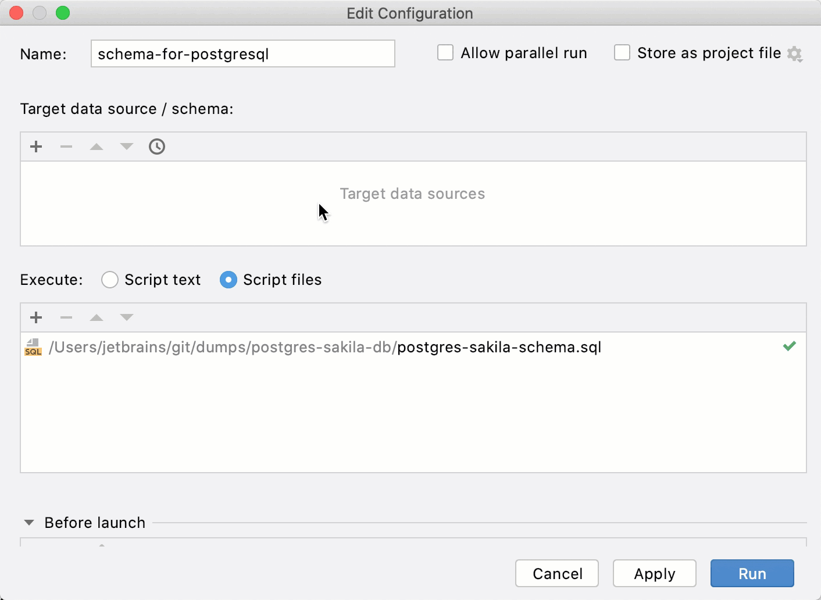Select the Script text option
This screenshot has height=600, width=821.
(x=110, y=280)
